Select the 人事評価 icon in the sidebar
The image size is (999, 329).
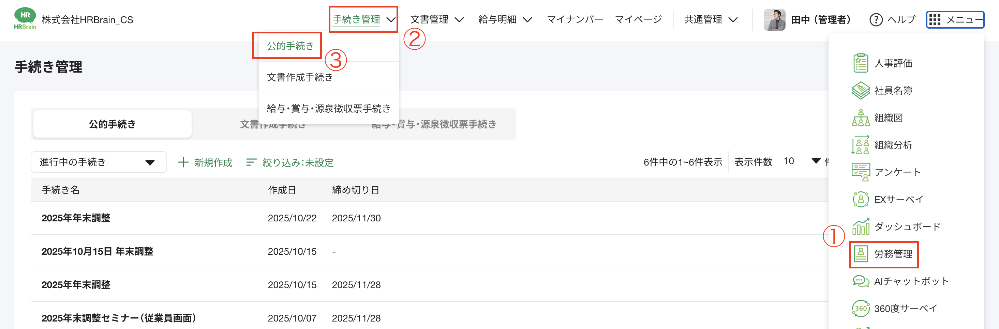(862, 63)
